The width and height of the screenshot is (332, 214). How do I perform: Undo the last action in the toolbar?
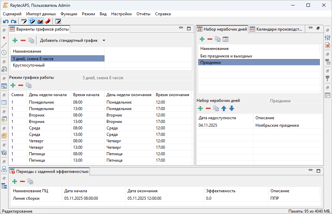[x=6, y=21]
